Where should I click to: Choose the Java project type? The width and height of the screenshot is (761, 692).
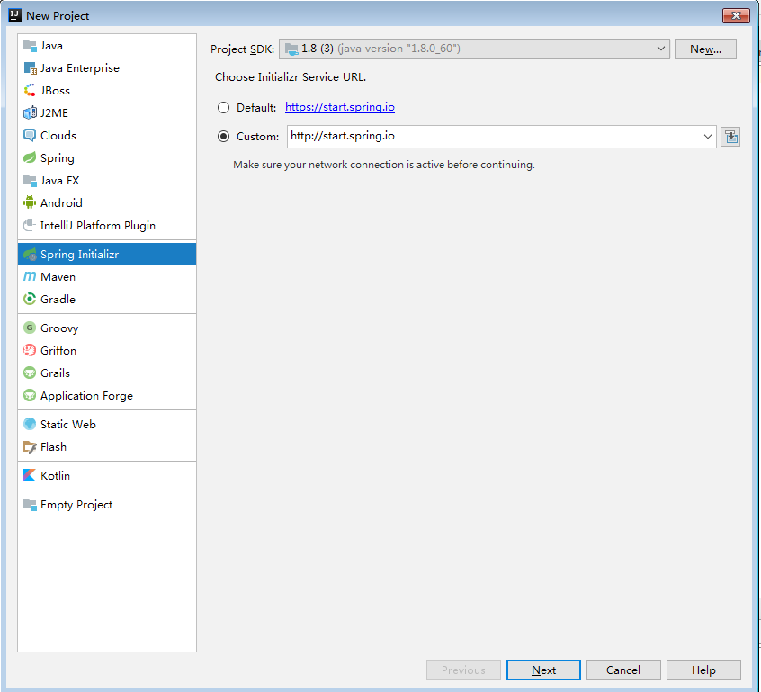pos(107,46)
